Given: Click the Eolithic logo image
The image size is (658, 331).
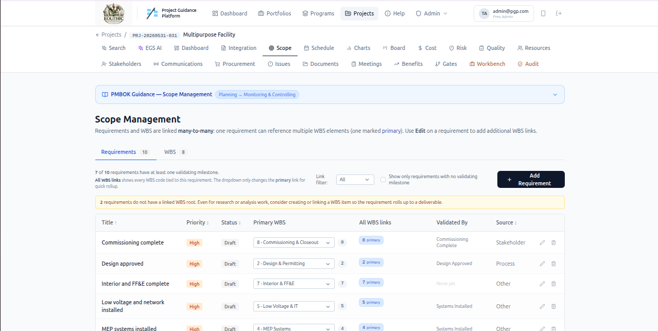Looking at the screenshot, I should (114, 13).
